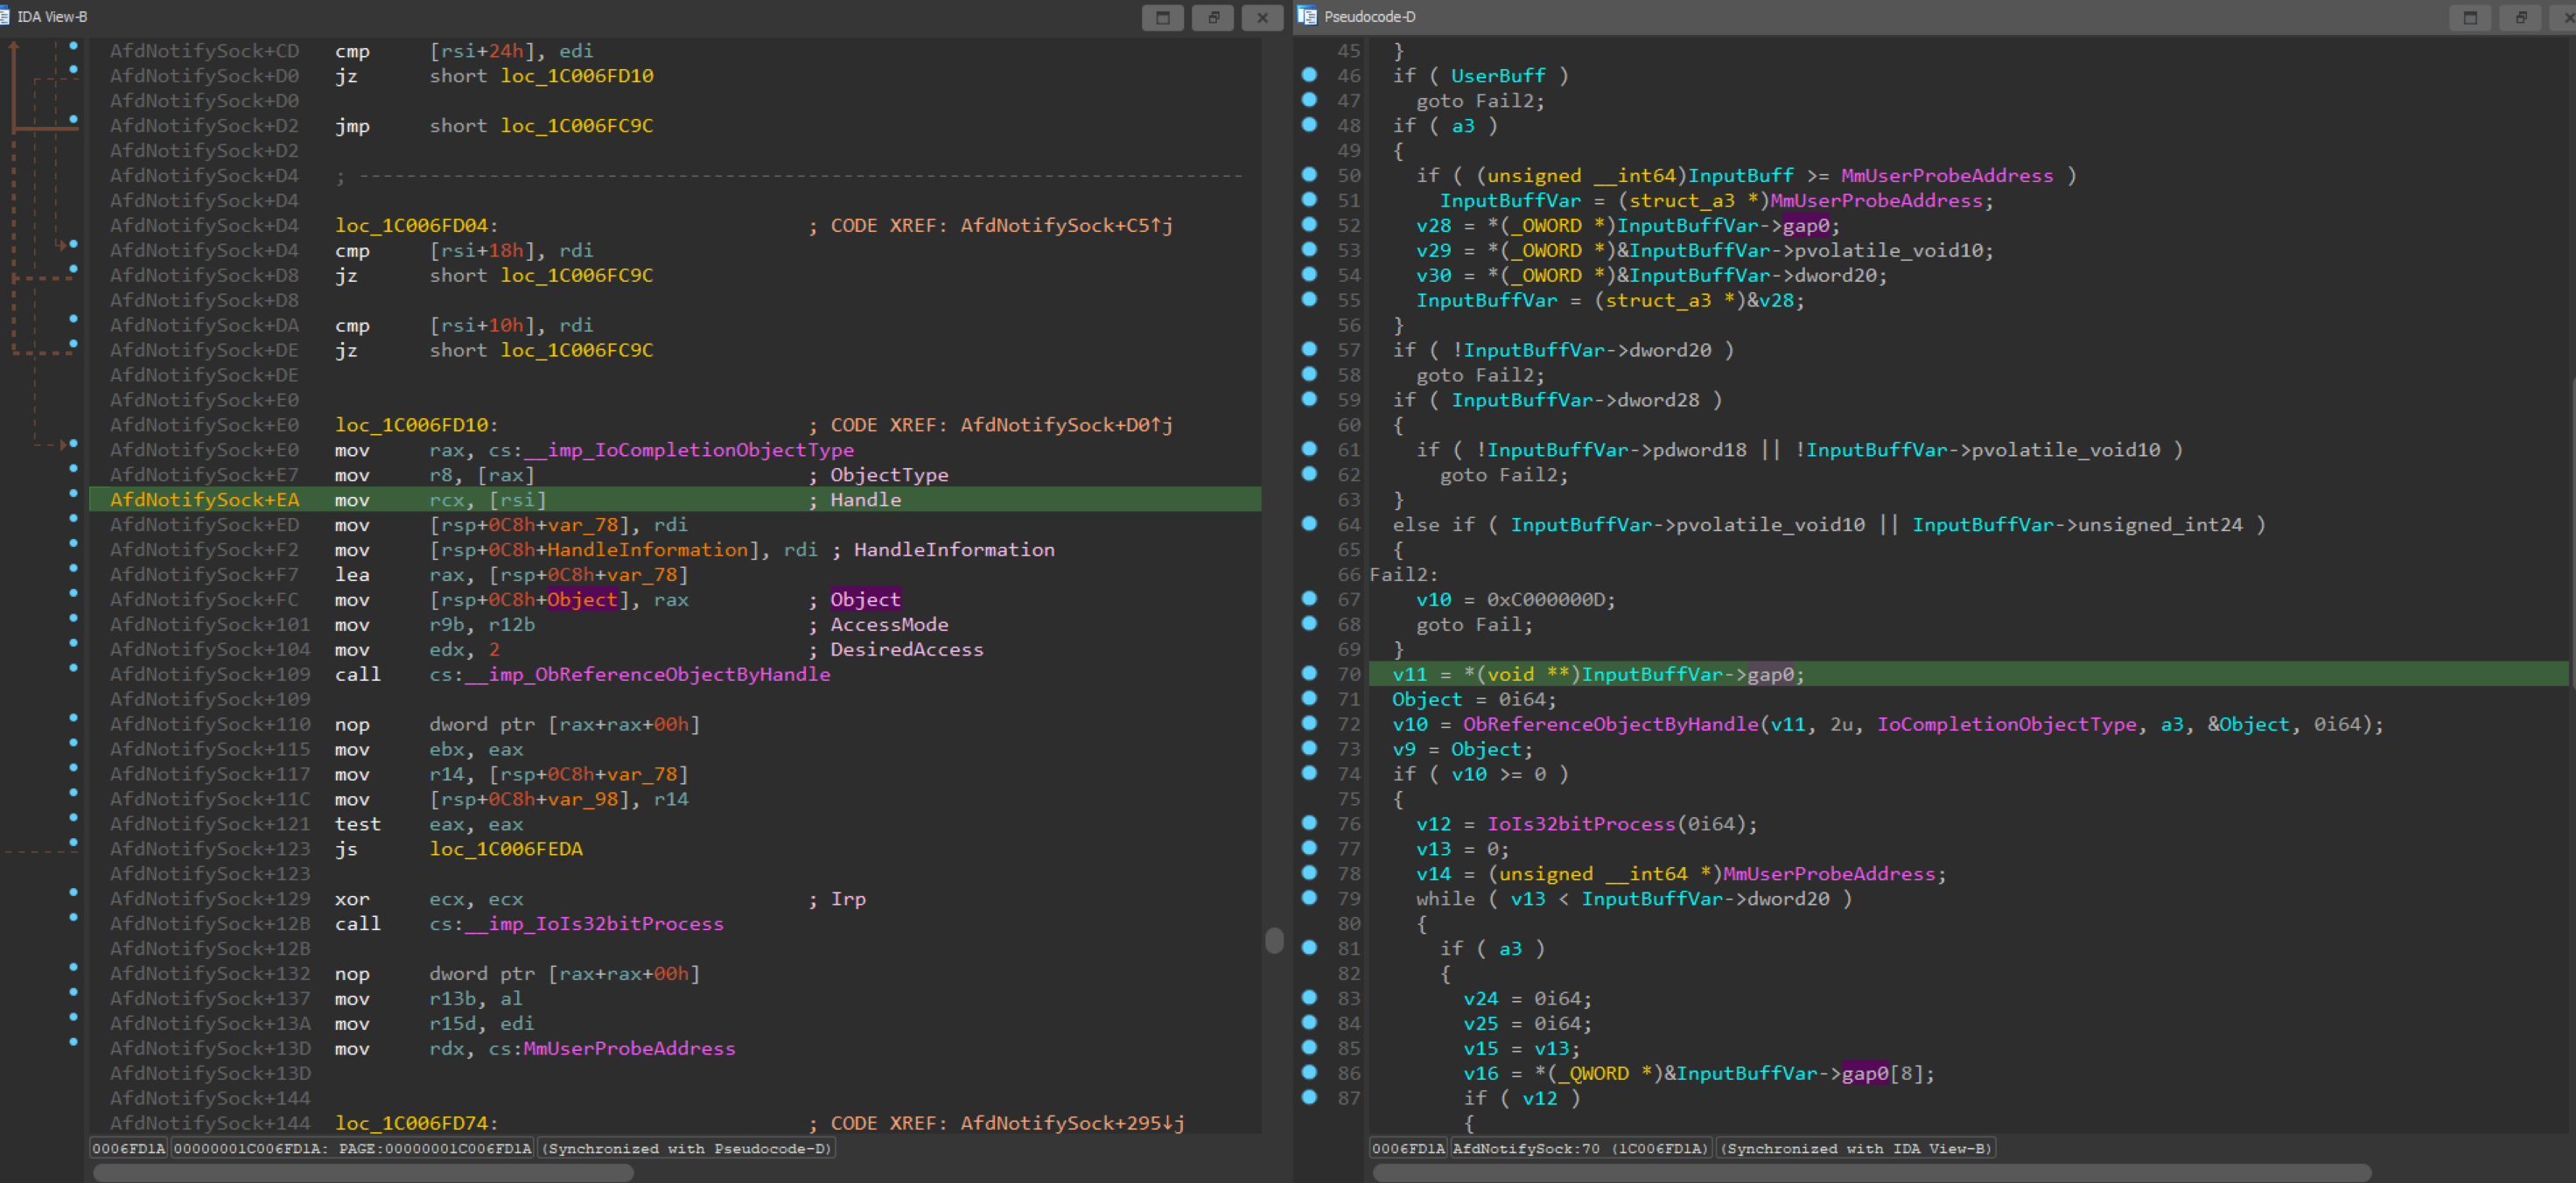Float the Pseudocode-D panel window
The image size is (2576, 1183).
(2520, 17)
